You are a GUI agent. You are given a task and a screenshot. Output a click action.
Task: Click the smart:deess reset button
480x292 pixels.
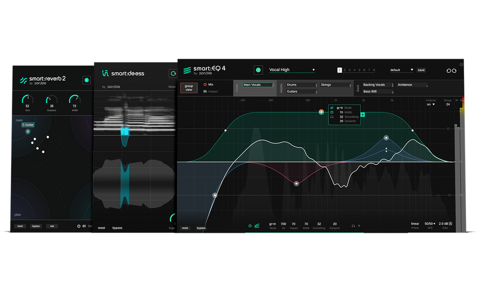pyautogui.click(x=101, y=228)
